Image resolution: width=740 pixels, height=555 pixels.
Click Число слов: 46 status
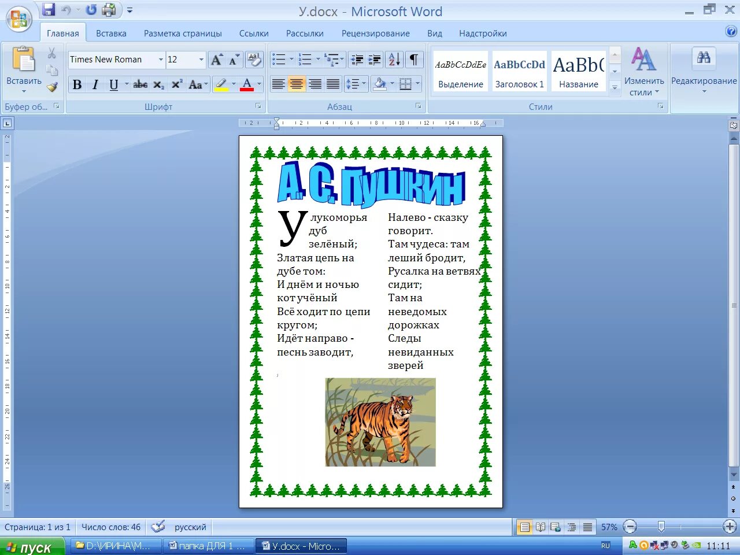click(110, 527)
